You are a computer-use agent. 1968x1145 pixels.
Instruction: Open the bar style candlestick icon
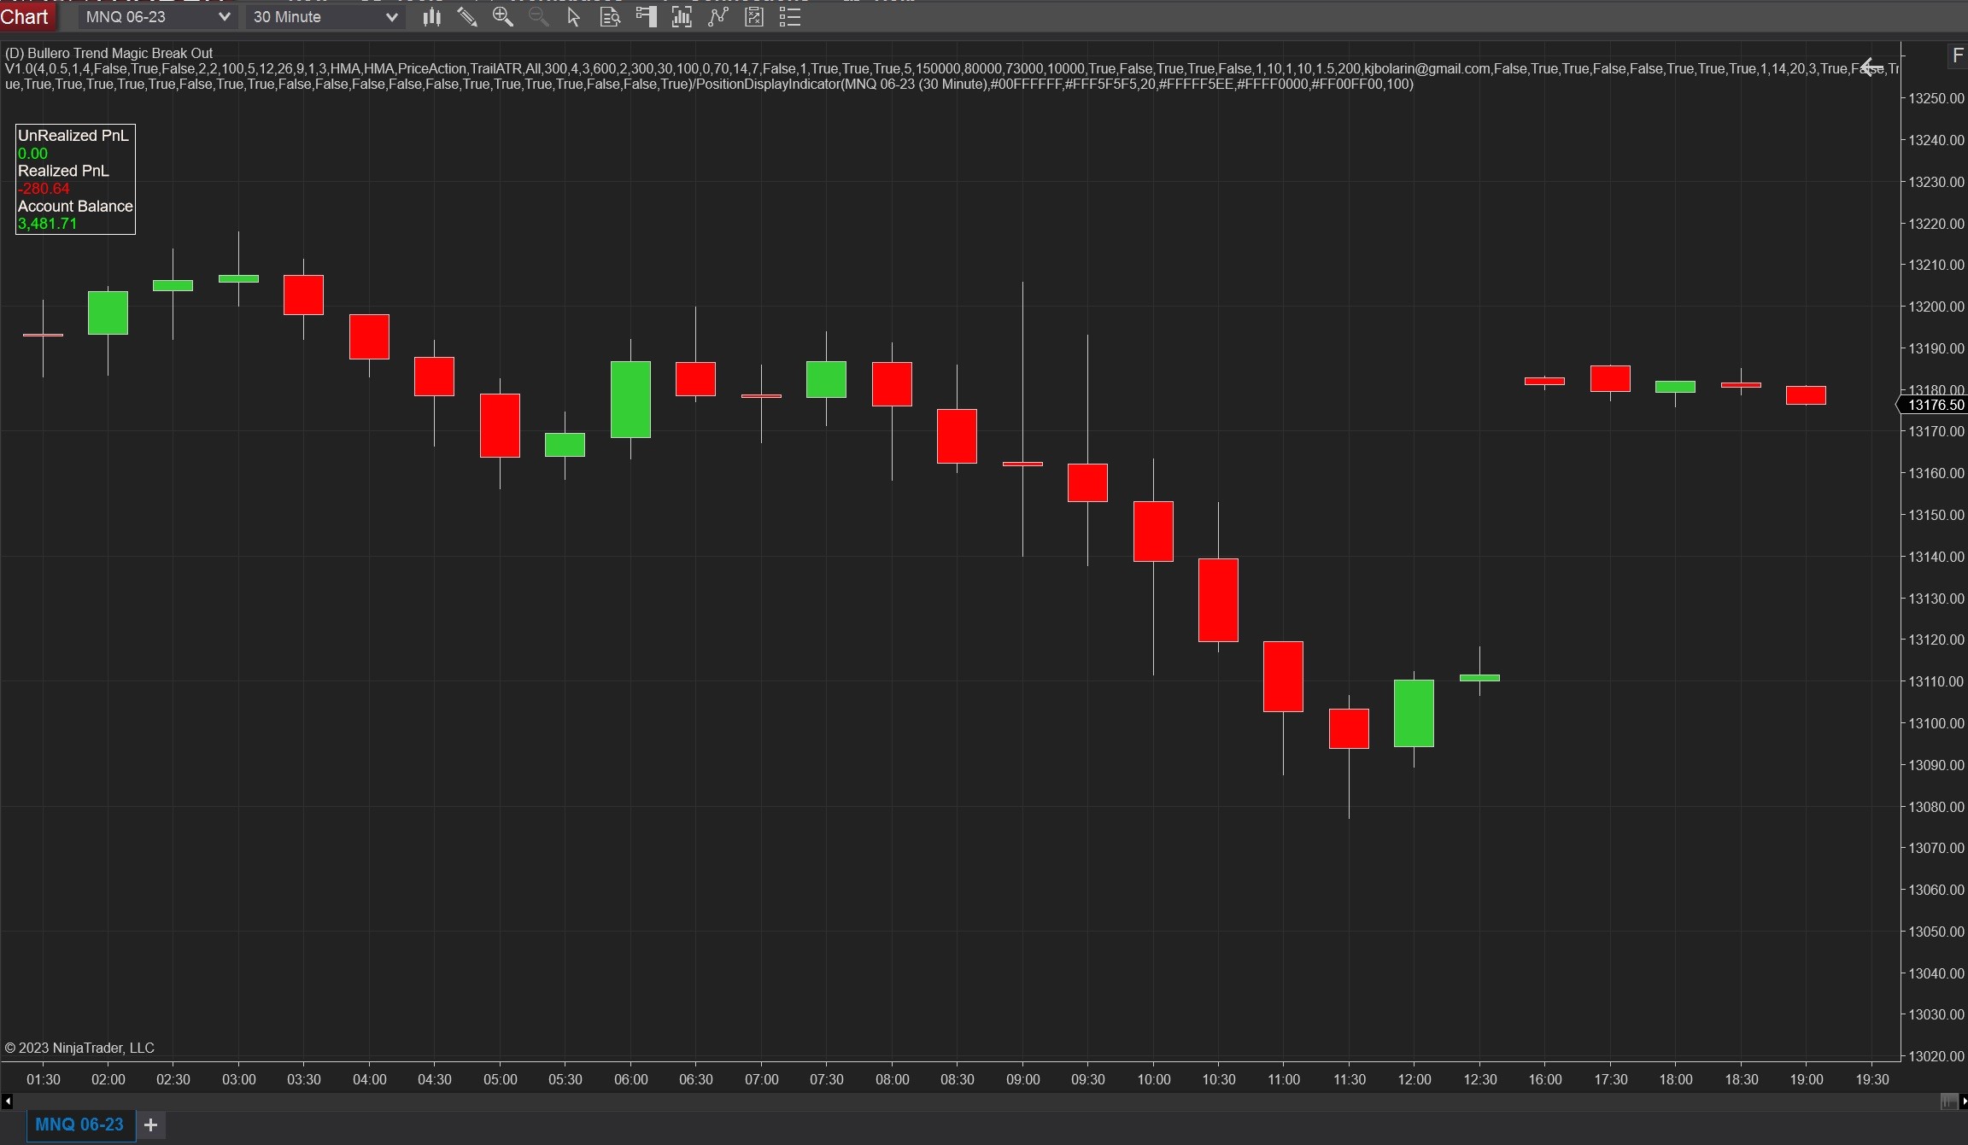[x=431, y=17]
